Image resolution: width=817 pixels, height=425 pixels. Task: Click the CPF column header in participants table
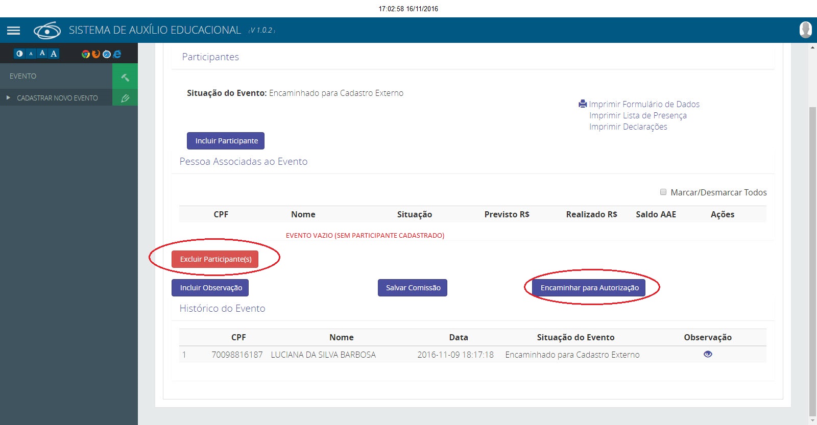[x=221, y=214]
